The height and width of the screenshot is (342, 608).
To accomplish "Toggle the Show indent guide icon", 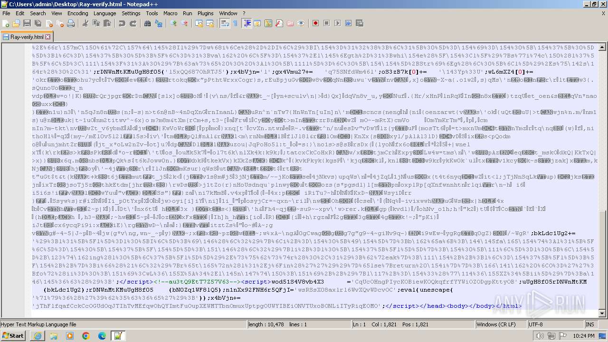I will pyautogui.click(x=247, y=23).
